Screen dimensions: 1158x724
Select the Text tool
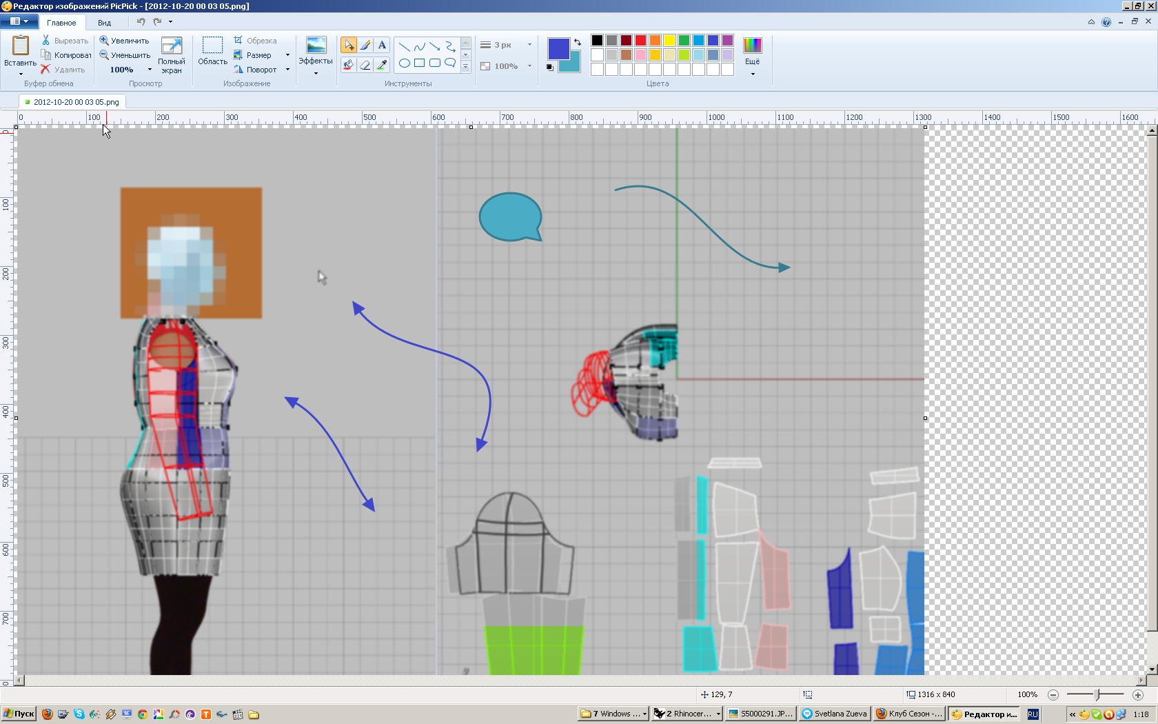point(382,46)
